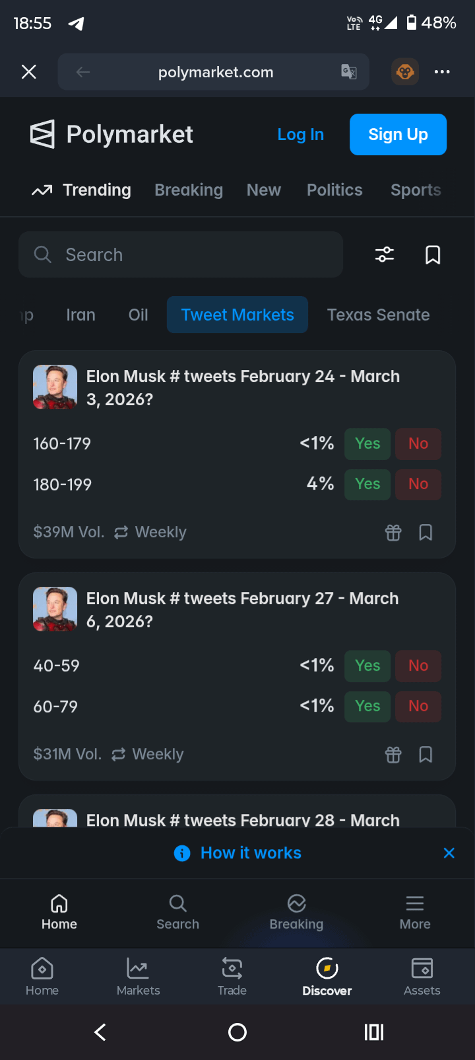Bookmark the February 27 - March 6 market

[x=426, y=755]
